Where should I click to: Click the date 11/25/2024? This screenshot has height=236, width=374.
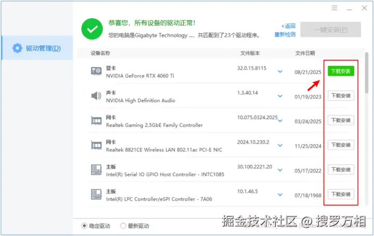coord(308,146)
